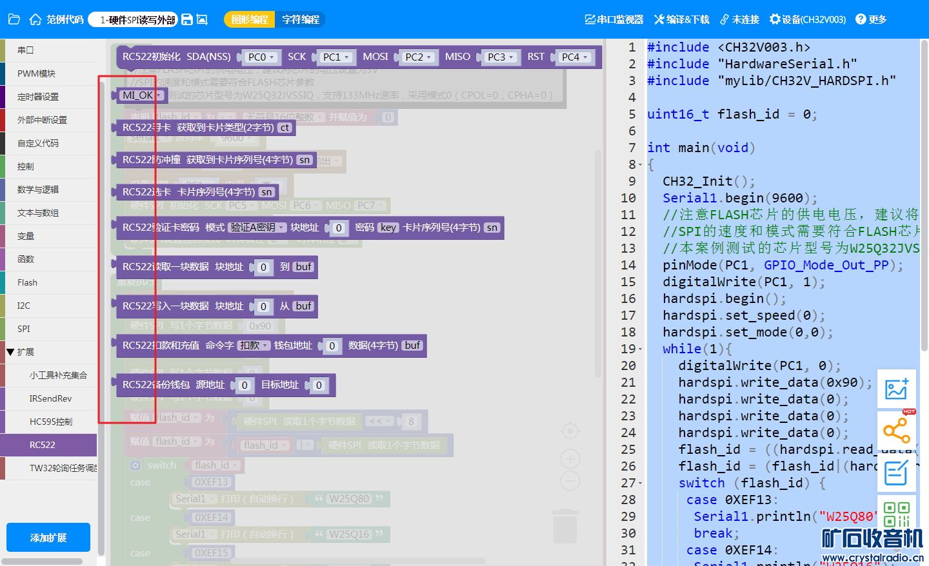Zoom in on the block workspace
This screenshot has height=566, width=929.
click(570, 459)
